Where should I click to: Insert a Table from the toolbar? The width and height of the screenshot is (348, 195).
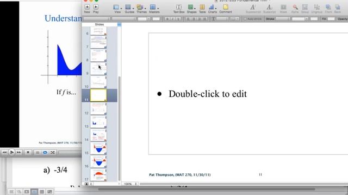tap(202, 9)
